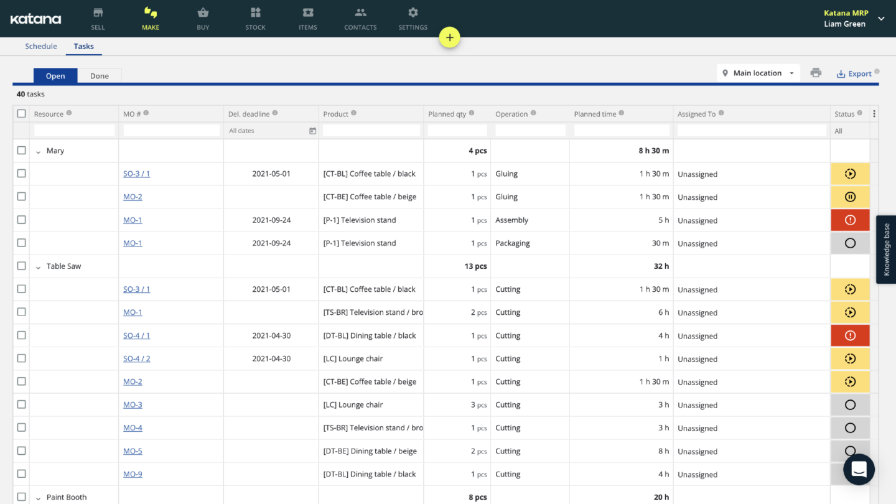This screenshot has height=504, width=896.
Task: Select the checkbox for MO-2 Gluing row
Action: [22, 197]
